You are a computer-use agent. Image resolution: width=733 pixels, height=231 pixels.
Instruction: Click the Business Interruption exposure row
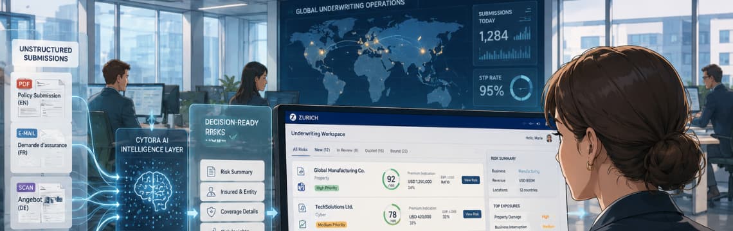(x=524, y=227)
